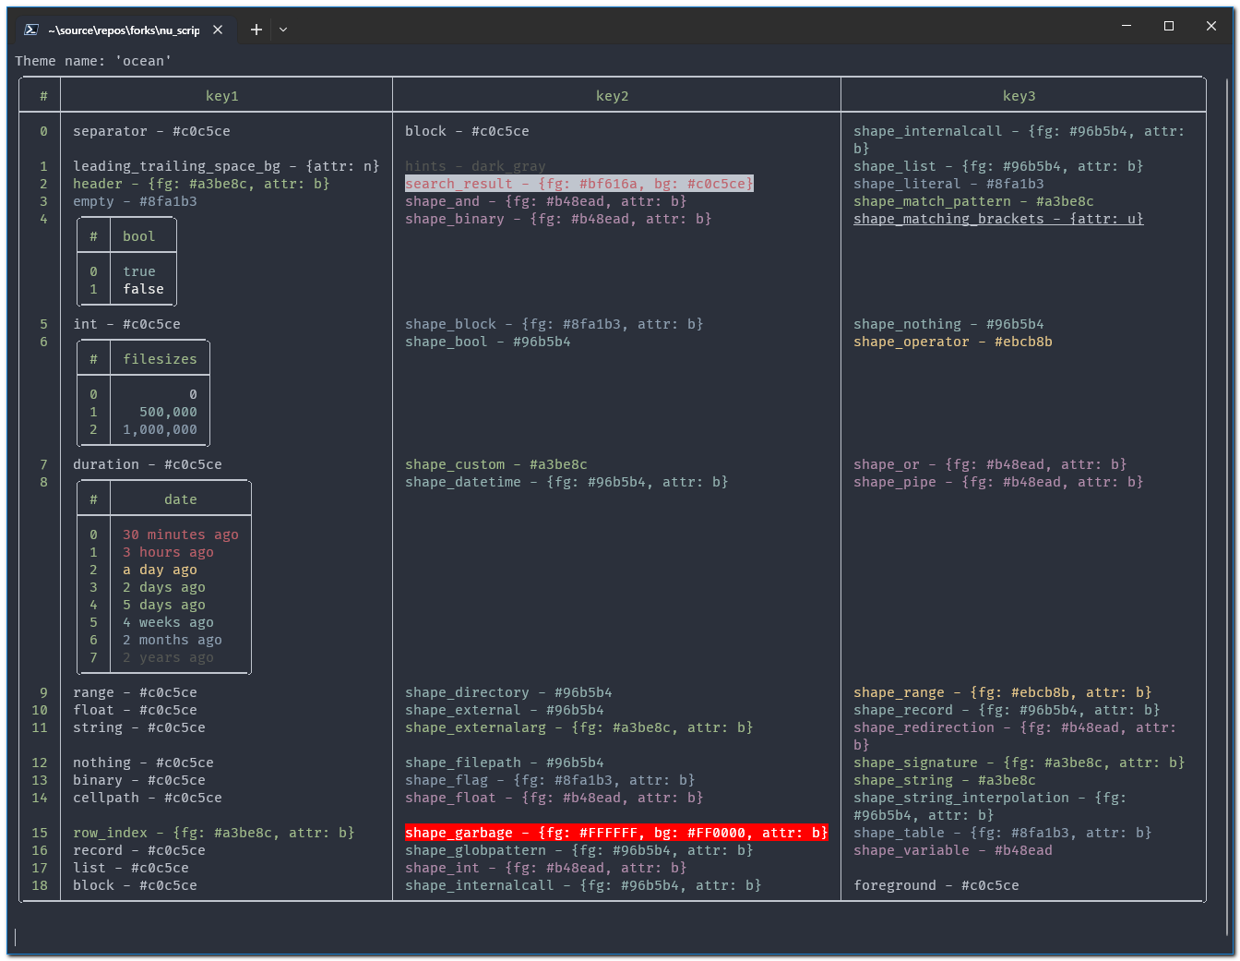Viewport: 1240px width, 961px height.
Task: Click the "1,000,000" filesize value
Action: [161, 429]
